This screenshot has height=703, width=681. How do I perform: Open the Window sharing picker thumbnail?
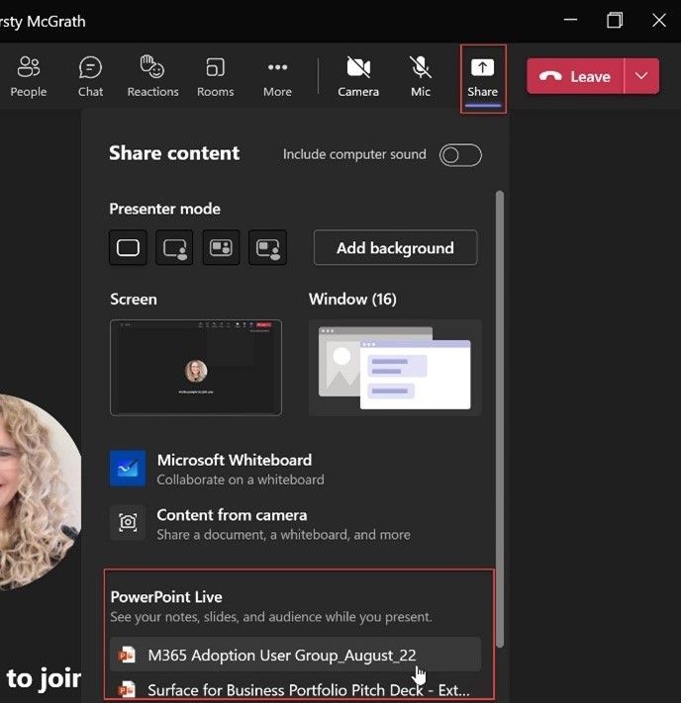[x=395, y=368]
